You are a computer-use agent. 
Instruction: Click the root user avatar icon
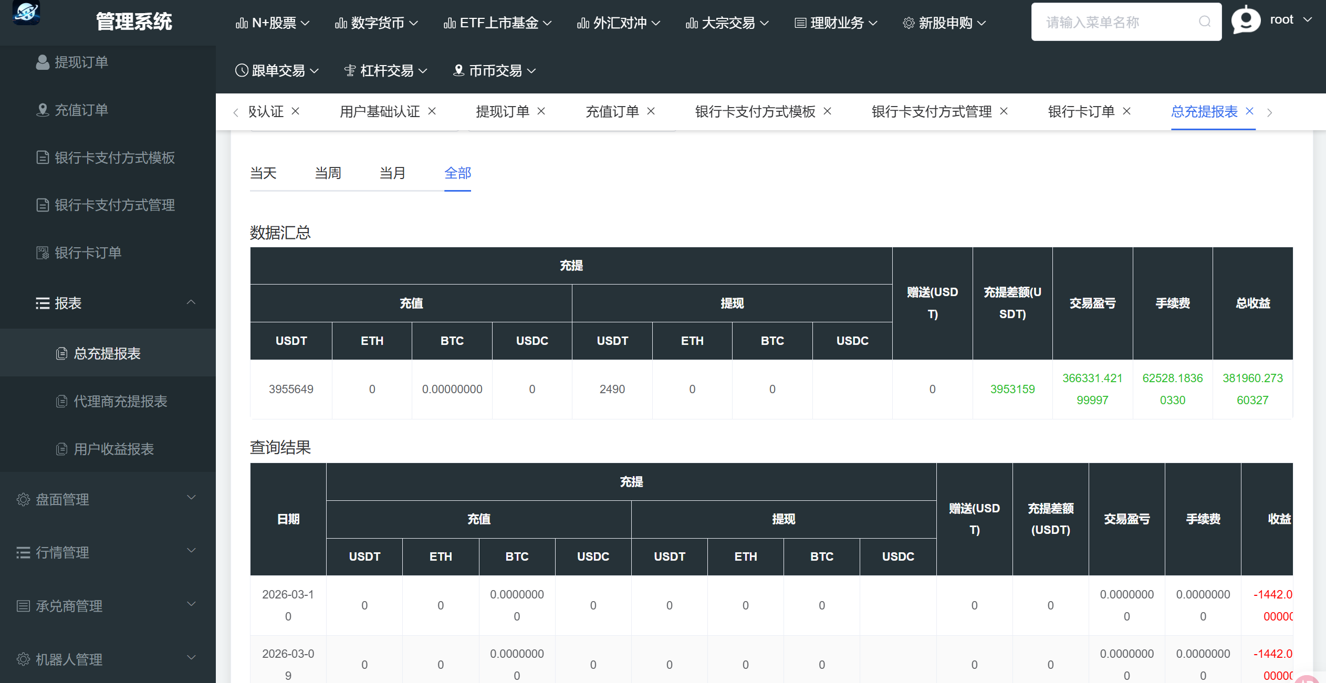[1246, 20]
